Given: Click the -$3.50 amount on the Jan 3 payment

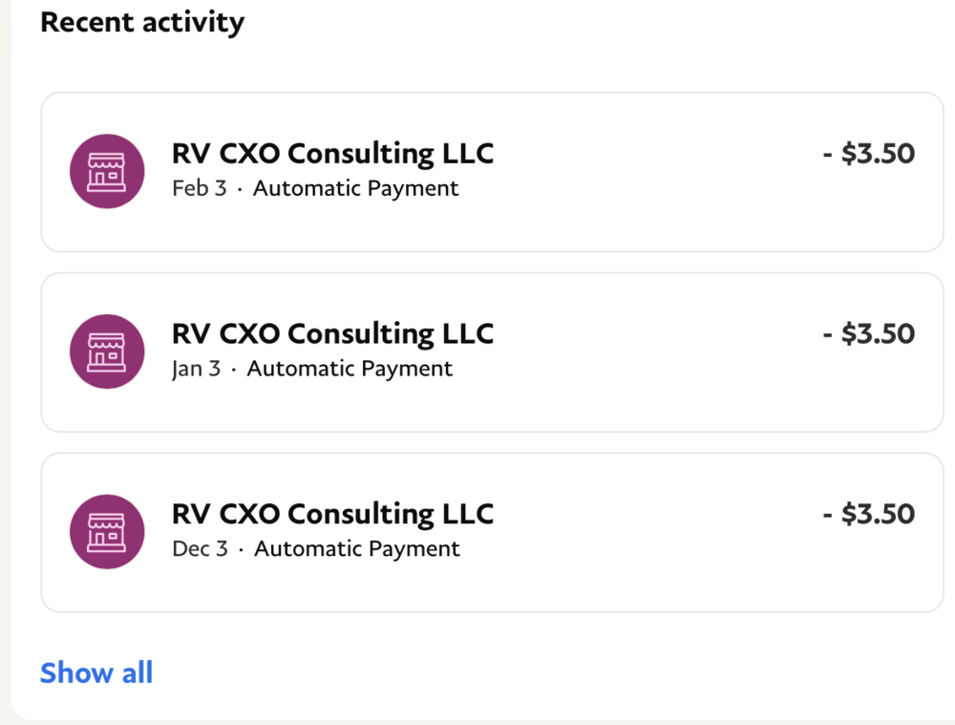Looking at the screenshot, I should coord(868,333).
